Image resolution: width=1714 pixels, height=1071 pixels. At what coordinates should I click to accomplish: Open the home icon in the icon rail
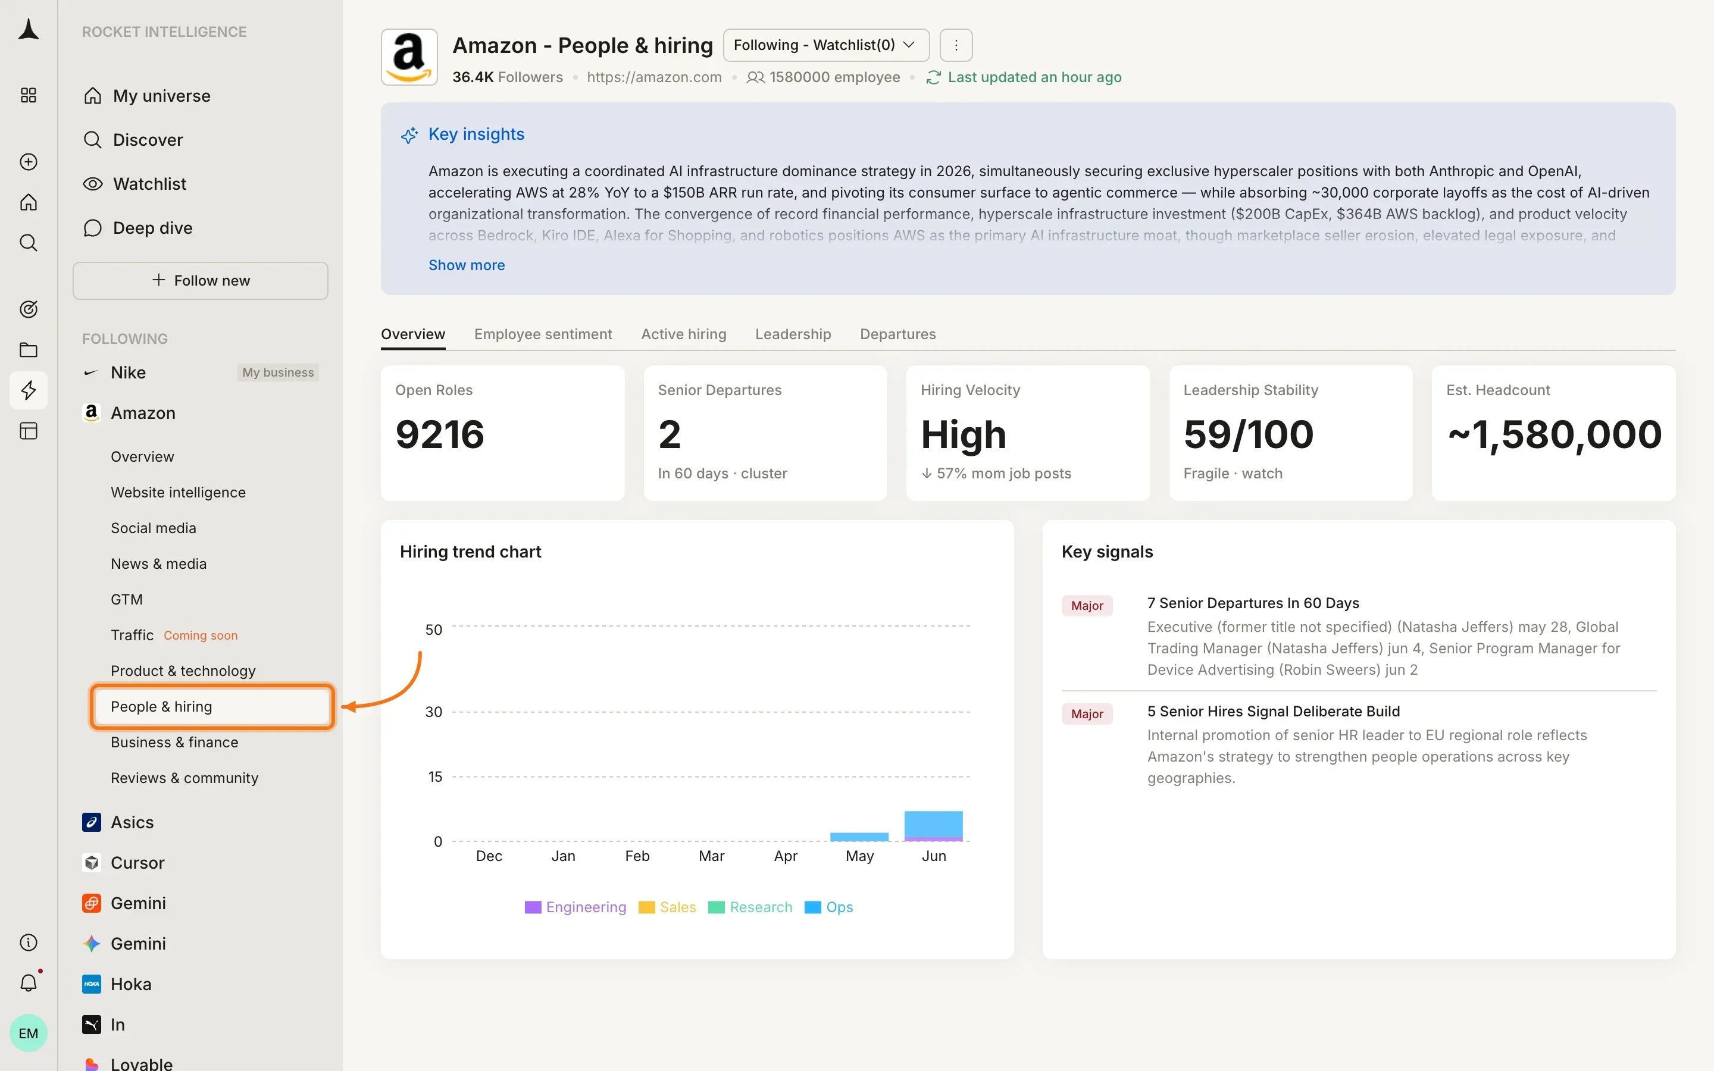(29, 202)
